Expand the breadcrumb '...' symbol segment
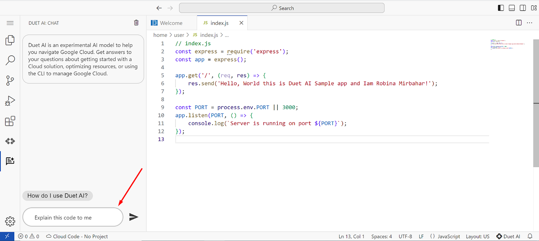 click(227, 35)
